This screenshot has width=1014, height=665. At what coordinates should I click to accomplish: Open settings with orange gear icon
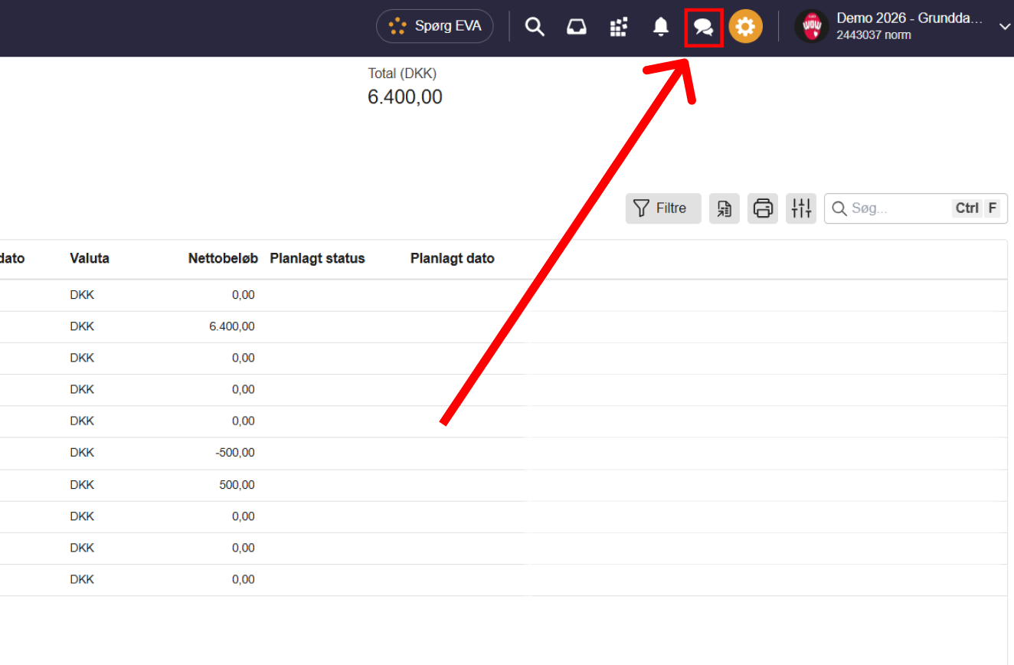click(x=745, y=27)
